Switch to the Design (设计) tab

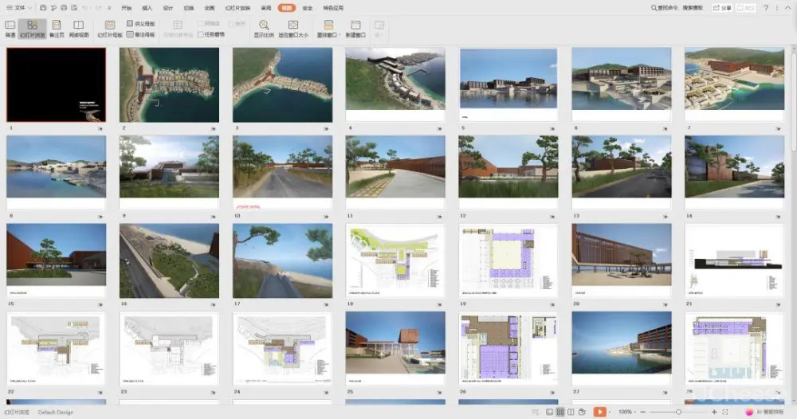pyautogui.click(x=167, y=8)
